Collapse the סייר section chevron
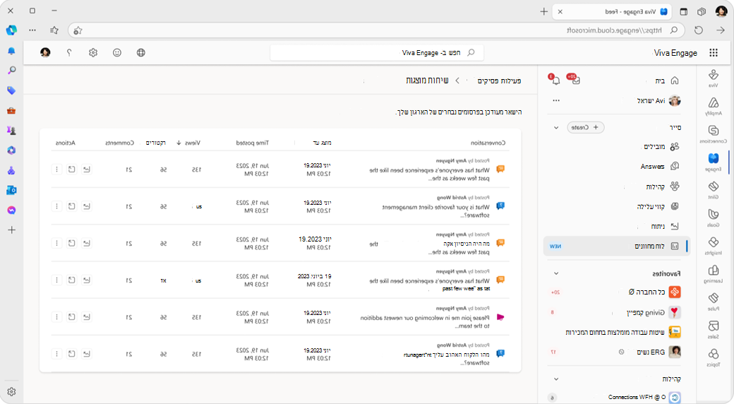The image size is (734, 404). (x=556, y=127)
